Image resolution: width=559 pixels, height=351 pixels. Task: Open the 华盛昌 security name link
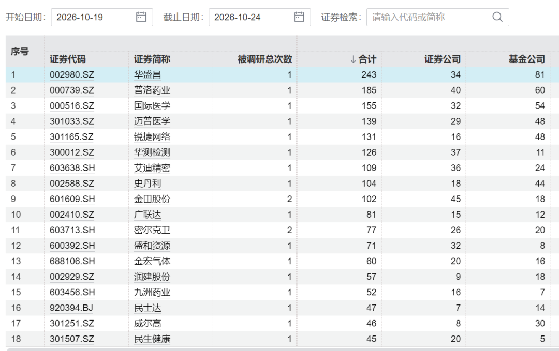(x=148, y=75)
